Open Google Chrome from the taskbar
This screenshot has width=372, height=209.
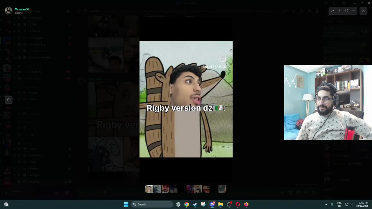(x=187, y=204)
